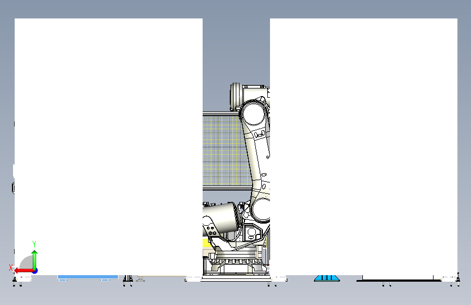
Task: Click the blue Z axis dot on triad
Action: 35,271
